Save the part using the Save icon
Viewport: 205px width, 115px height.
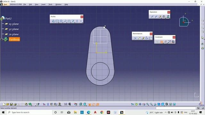coord(11,104)
